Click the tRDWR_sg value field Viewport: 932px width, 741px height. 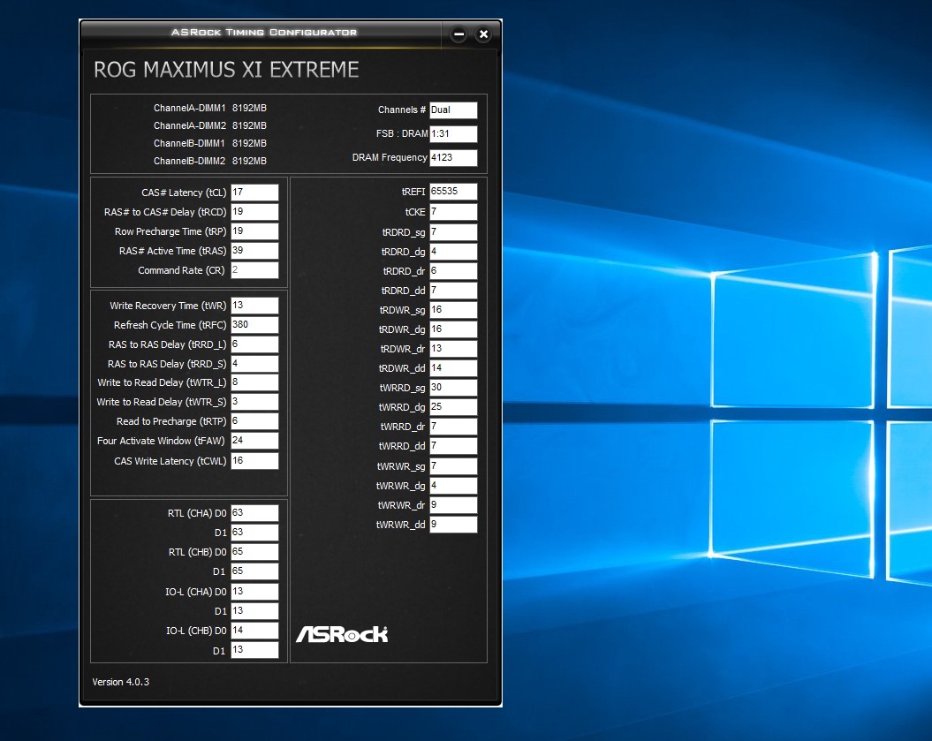453,310
